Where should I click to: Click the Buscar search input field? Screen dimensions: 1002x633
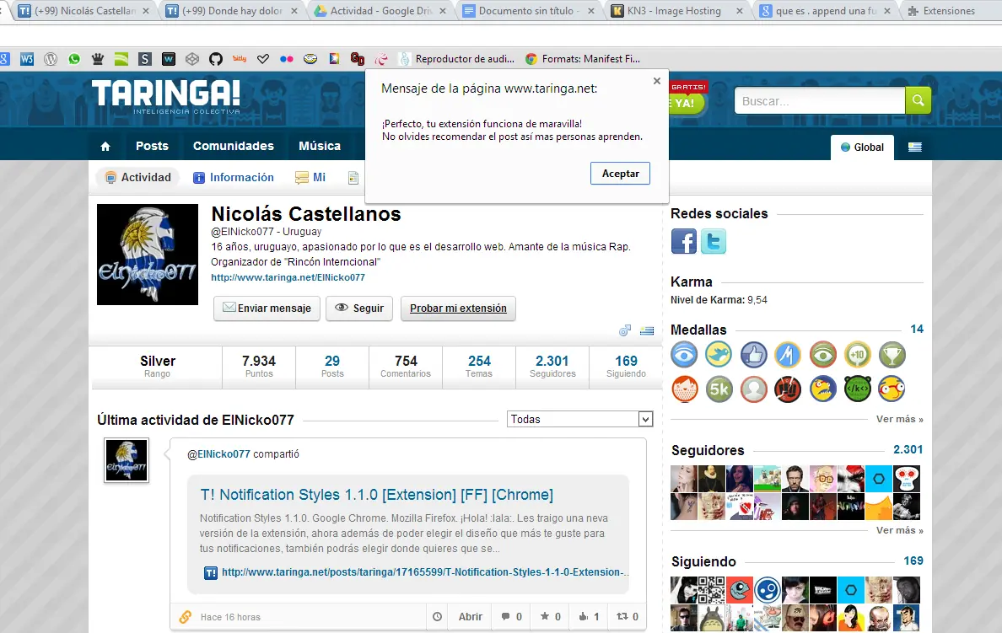pos(820,101)
